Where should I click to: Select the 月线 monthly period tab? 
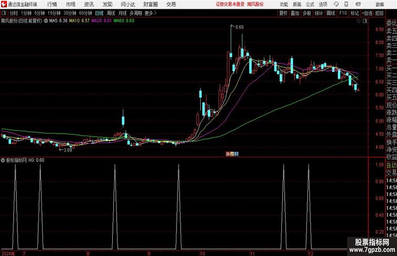122,13
